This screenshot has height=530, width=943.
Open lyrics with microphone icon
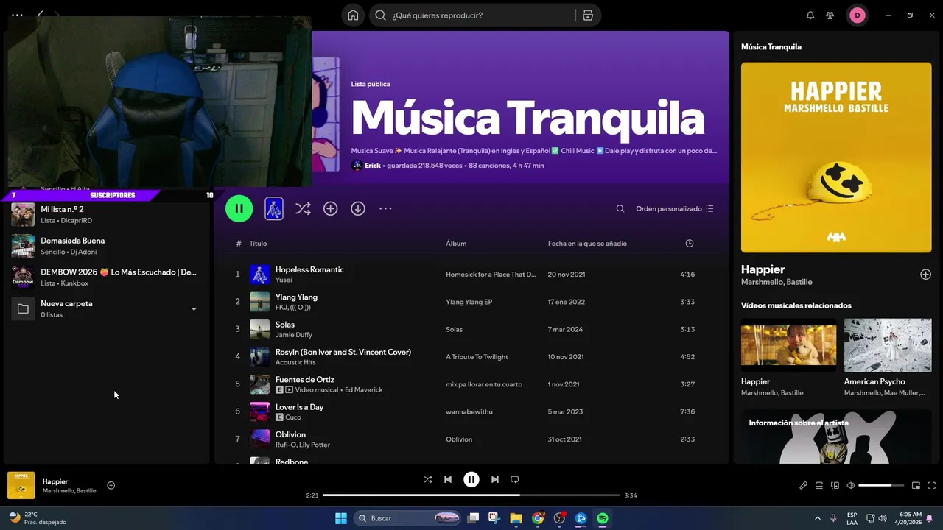pos(804,485)
